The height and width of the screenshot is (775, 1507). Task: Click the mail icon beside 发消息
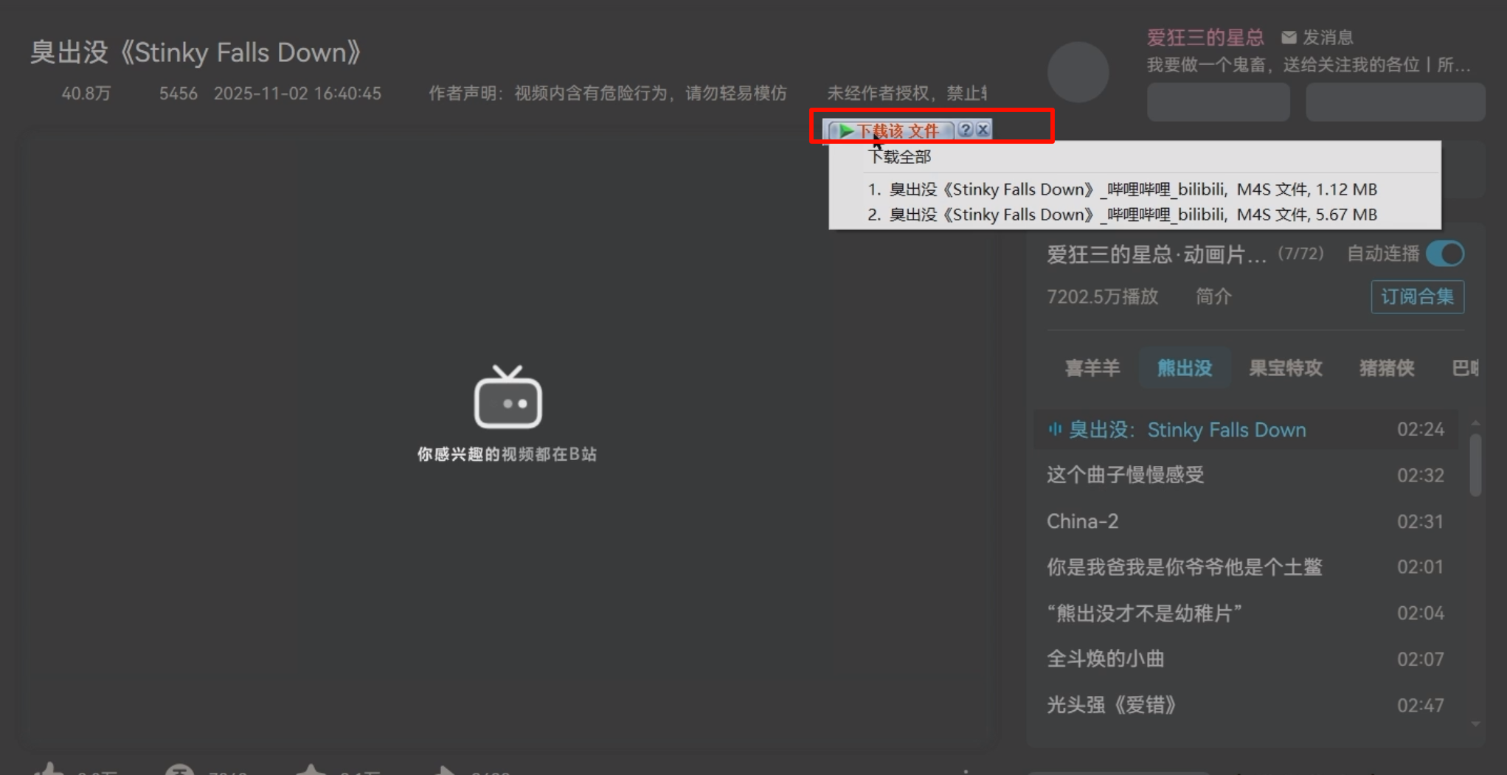[x=1289, y=38]
